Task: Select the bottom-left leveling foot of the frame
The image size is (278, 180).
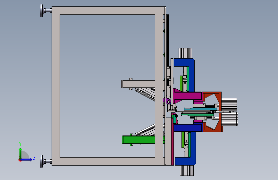Action: point(46,161)
